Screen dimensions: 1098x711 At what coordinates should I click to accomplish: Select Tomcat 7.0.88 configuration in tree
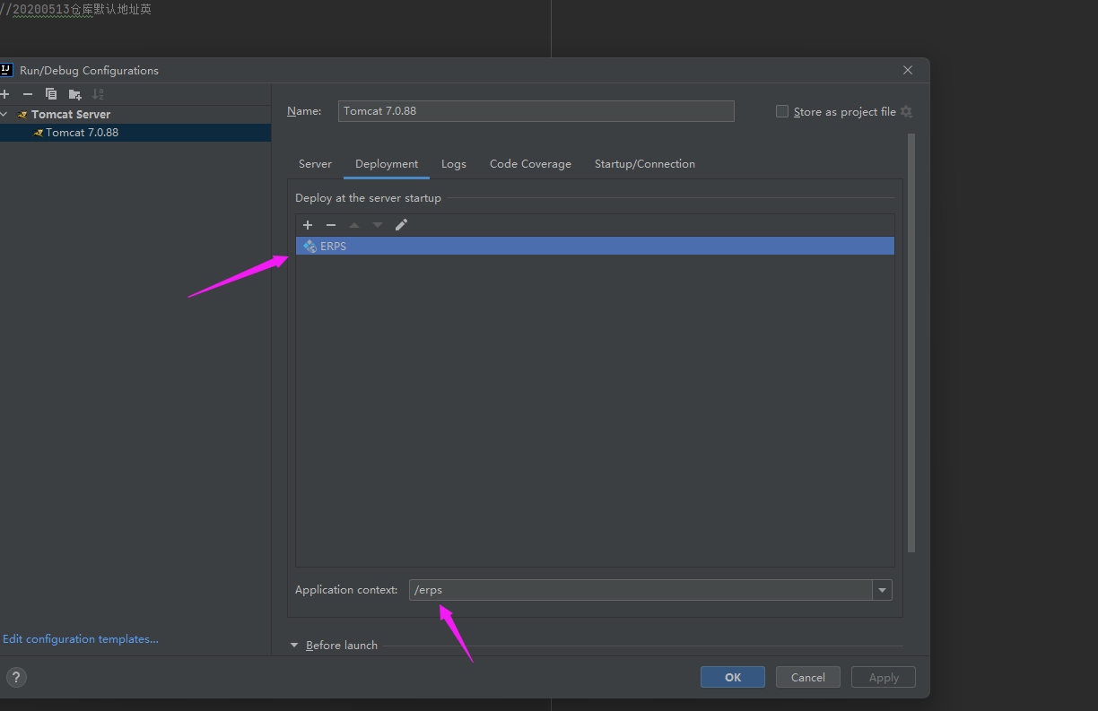coord(135,133)
